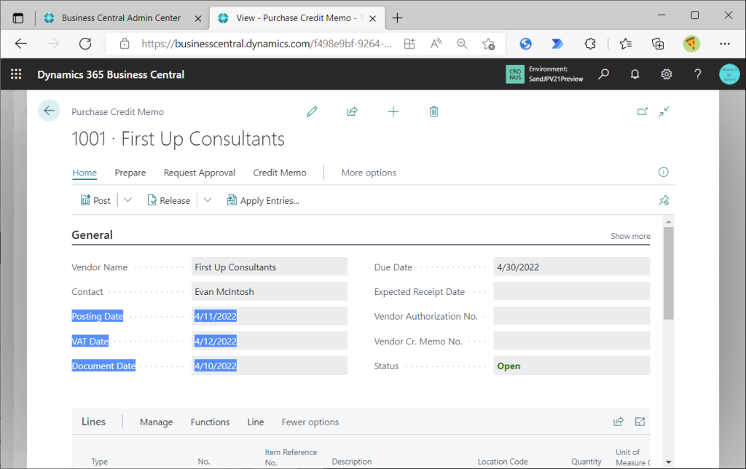
Task: Click the Release button
Action: pyautogui.click(x=168, y=200)
